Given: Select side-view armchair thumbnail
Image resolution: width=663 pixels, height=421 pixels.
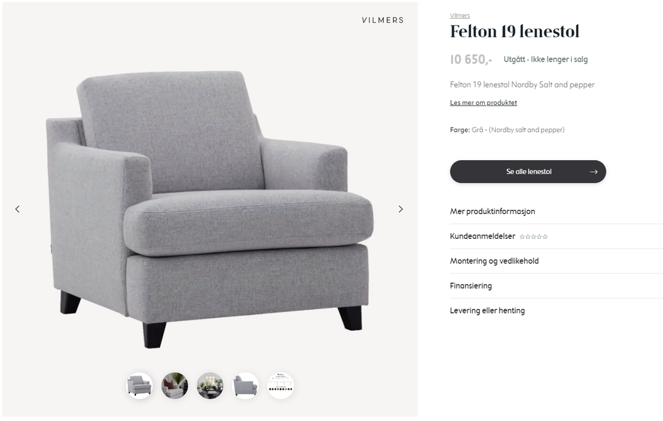Looking at the screenshot, I should [x=245, y=385].
